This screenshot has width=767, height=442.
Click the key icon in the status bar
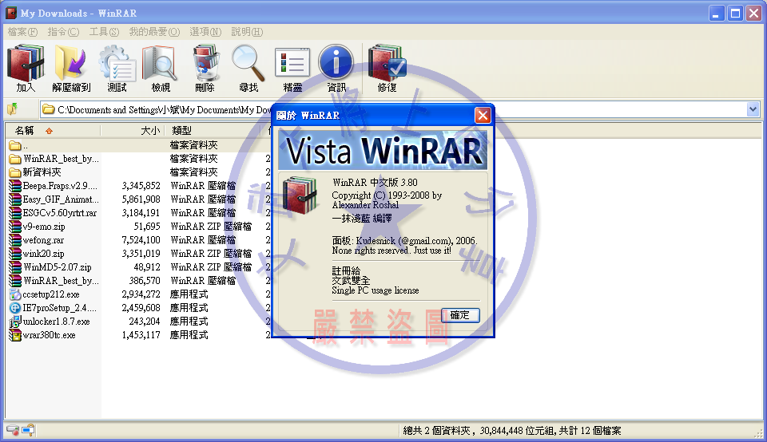(x=29, y=430)
